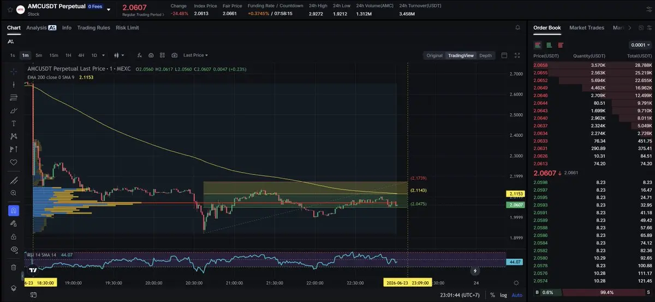
Task: Toggle the chart panel layout icon
Action: (504, 55)
